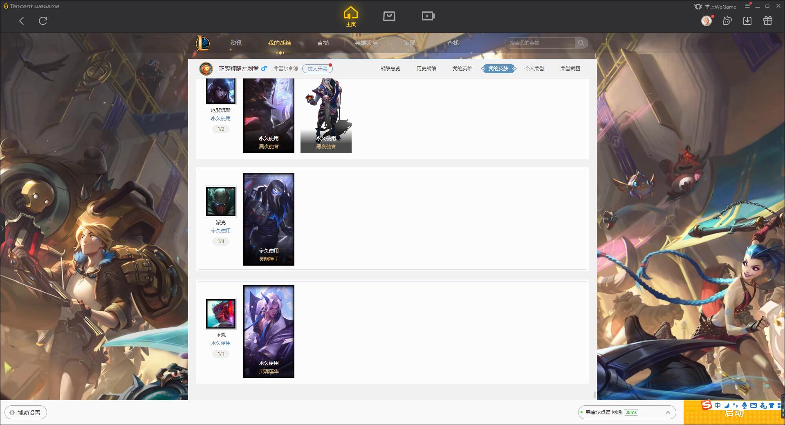785x425 pixels.
Task: Switch to the 资讯 tab
Action: 236,43
